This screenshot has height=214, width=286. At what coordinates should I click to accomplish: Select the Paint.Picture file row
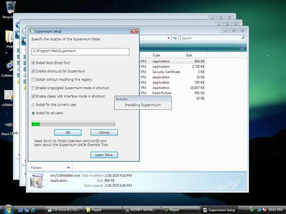173,93
